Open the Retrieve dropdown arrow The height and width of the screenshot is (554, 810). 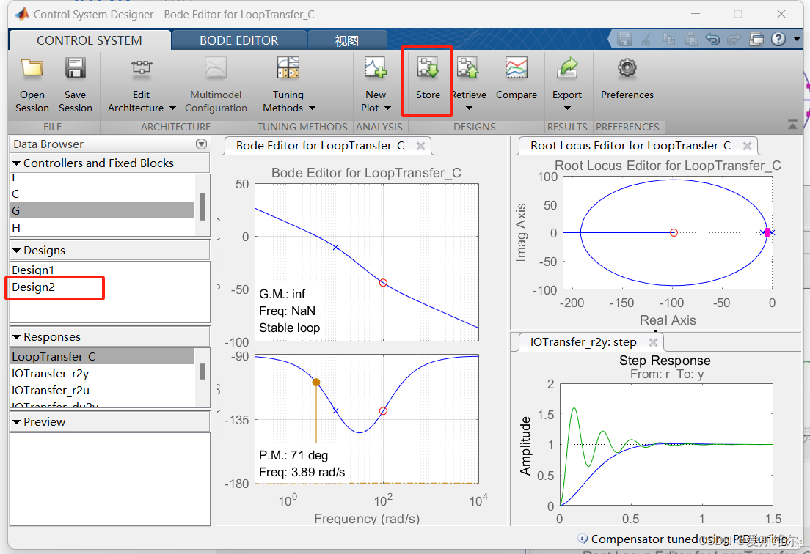469,108
